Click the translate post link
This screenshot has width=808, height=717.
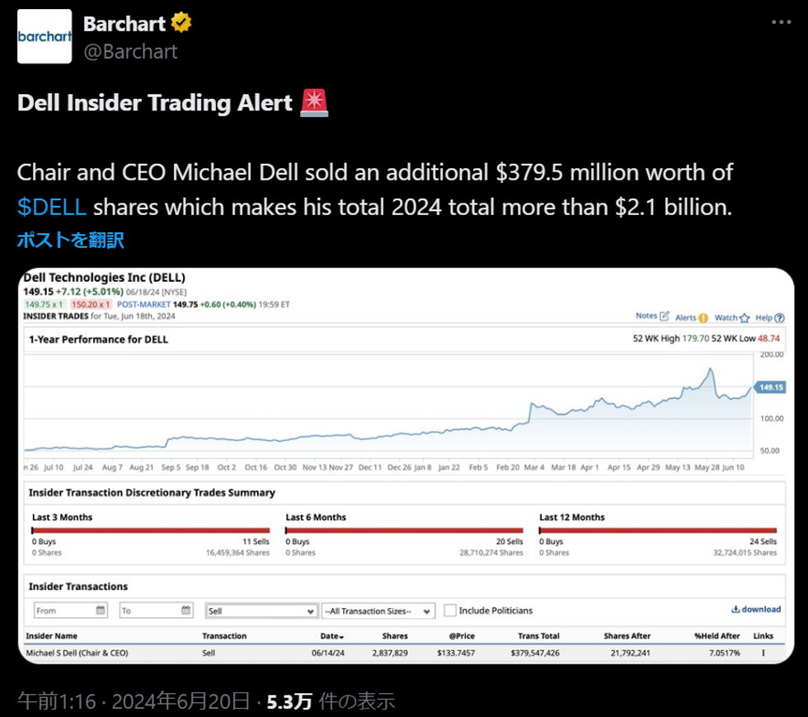(x=70, y=240)
